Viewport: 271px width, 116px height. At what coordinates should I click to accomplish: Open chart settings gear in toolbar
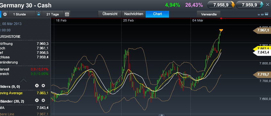point(5,14)
